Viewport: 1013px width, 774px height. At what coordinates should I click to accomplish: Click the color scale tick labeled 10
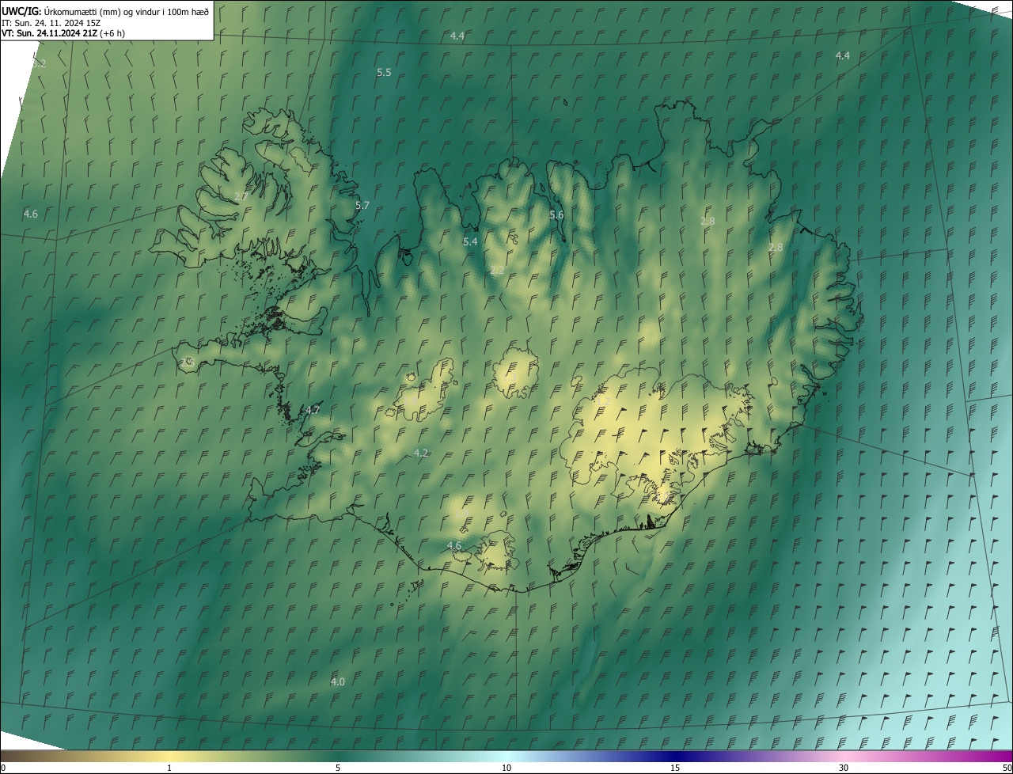point(506,768)
